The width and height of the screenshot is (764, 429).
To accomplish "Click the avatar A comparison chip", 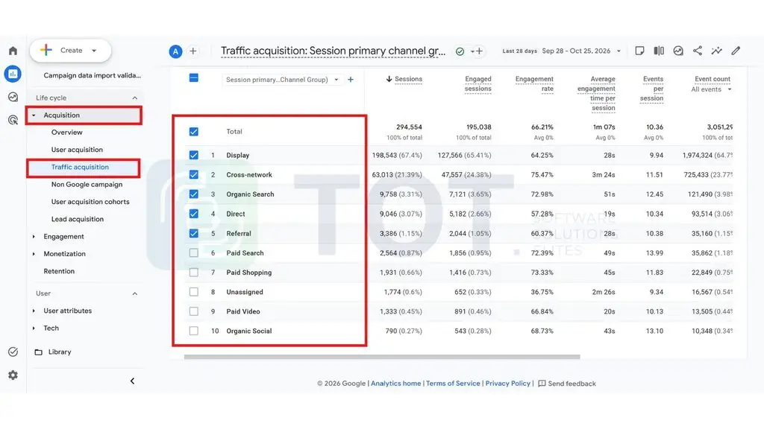I will (175, 51).
